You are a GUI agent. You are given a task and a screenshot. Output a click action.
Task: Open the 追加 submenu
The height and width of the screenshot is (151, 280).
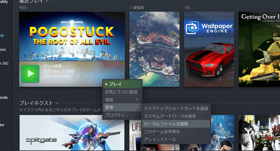click(123, 100)
